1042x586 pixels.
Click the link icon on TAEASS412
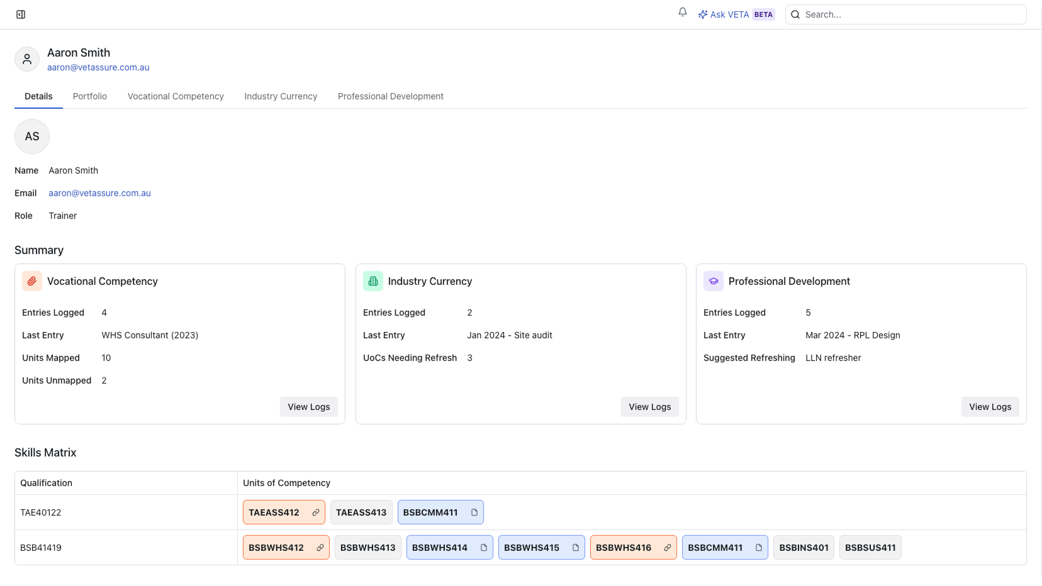(x=316, y=512)
